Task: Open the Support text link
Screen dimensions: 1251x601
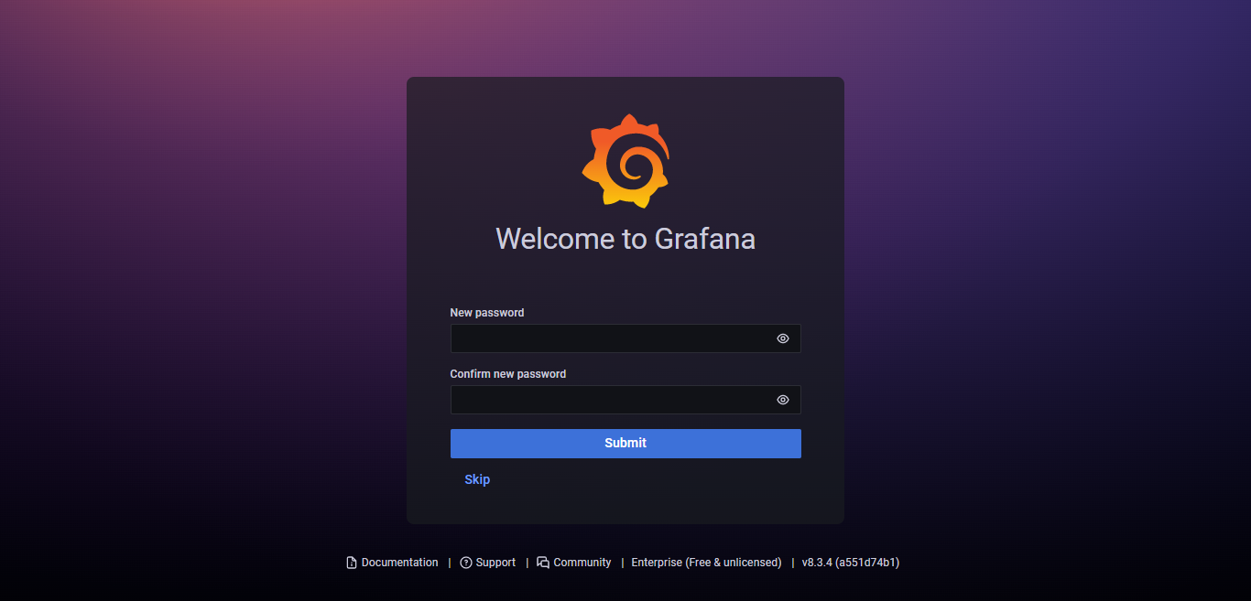Action: tap(495, 563)
